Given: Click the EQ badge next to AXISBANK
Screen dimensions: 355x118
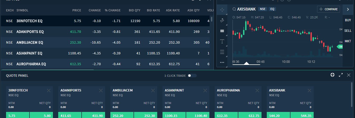Looking at the screenshot, I should (272, 9).
